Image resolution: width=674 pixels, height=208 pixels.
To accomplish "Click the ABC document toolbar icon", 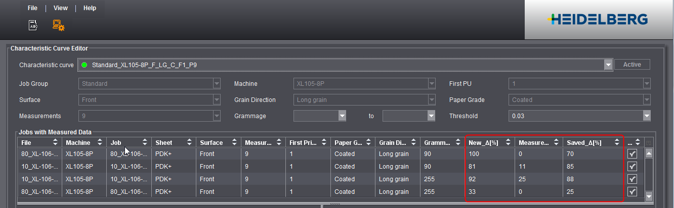I will point(33,25).
